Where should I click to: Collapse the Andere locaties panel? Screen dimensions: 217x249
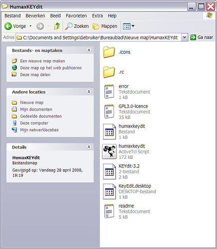[x=89, y=92]
